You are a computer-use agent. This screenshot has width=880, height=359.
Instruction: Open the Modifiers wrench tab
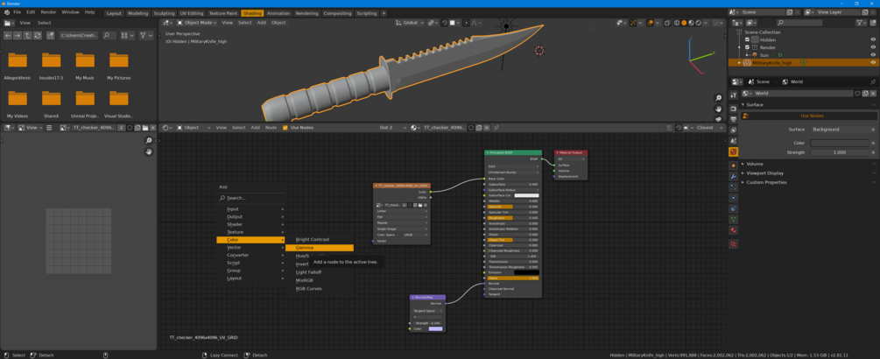coord(733,176)
